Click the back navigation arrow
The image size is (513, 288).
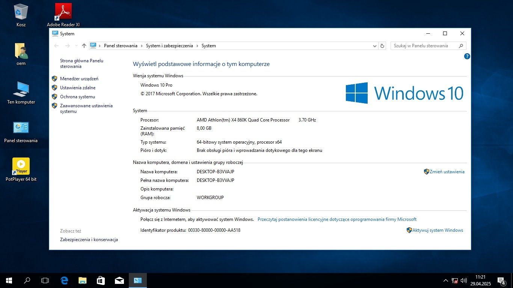pos(56,46)
